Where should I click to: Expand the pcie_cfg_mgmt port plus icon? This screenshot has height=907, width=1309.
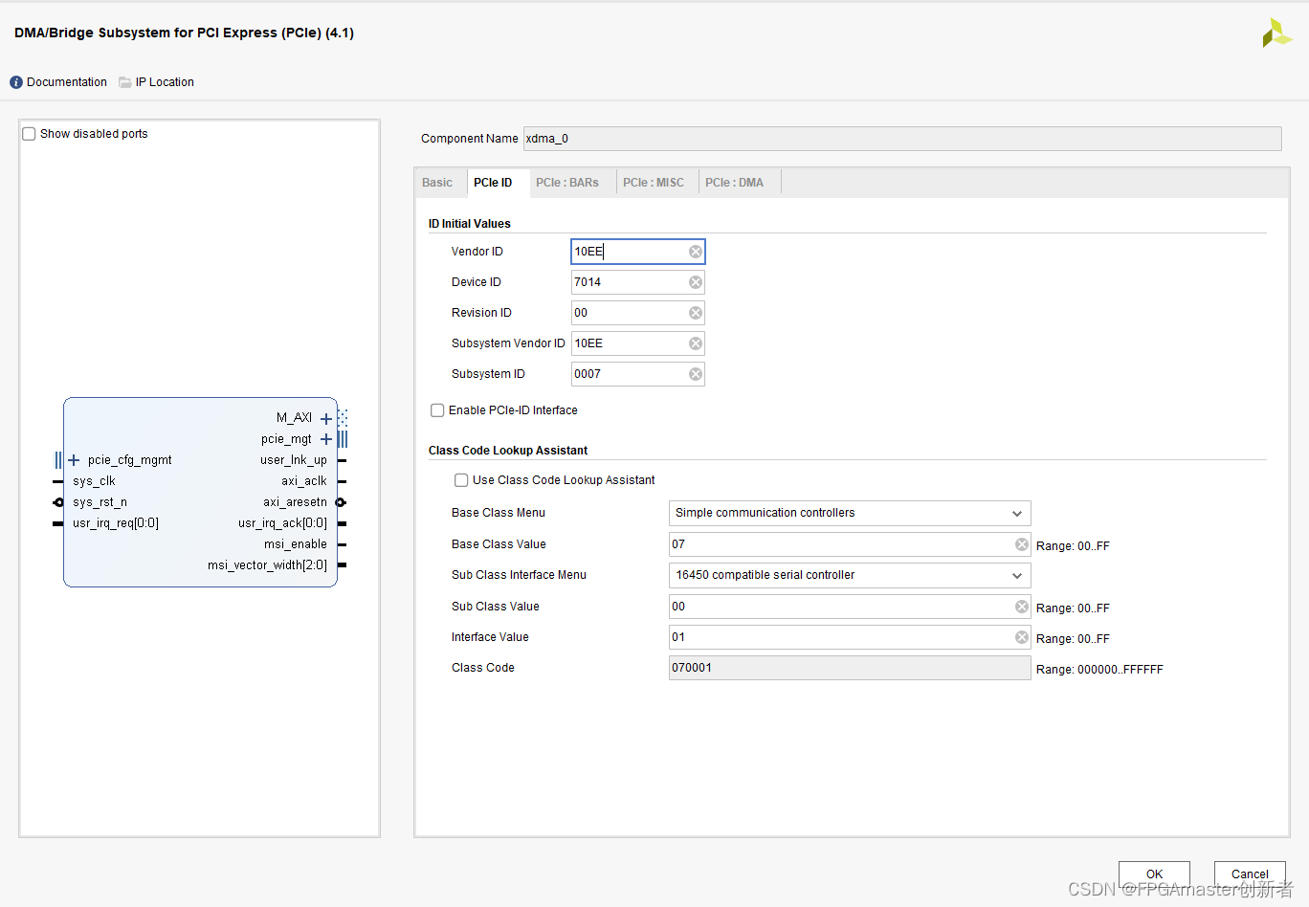point(74,460)
